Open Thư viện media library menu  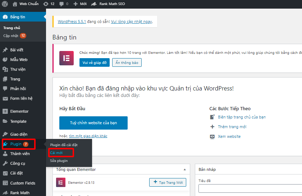click(x=18, y=69)
